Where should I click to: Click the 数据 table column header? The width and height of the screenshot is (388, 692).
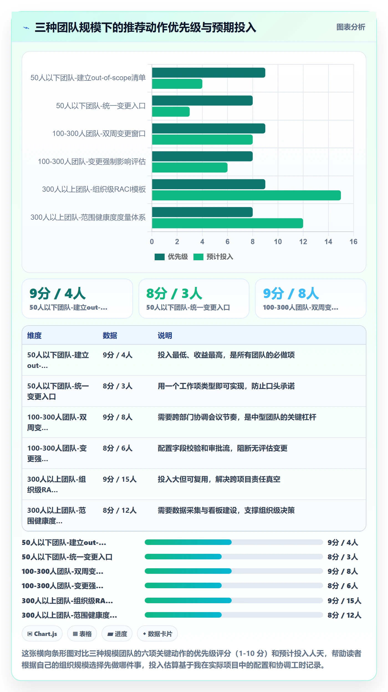coord(110,335)
